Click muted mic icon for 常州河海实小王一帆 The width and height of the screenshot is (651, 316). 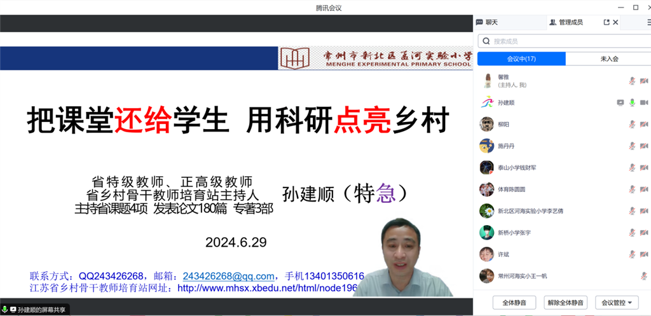(643, 276)
